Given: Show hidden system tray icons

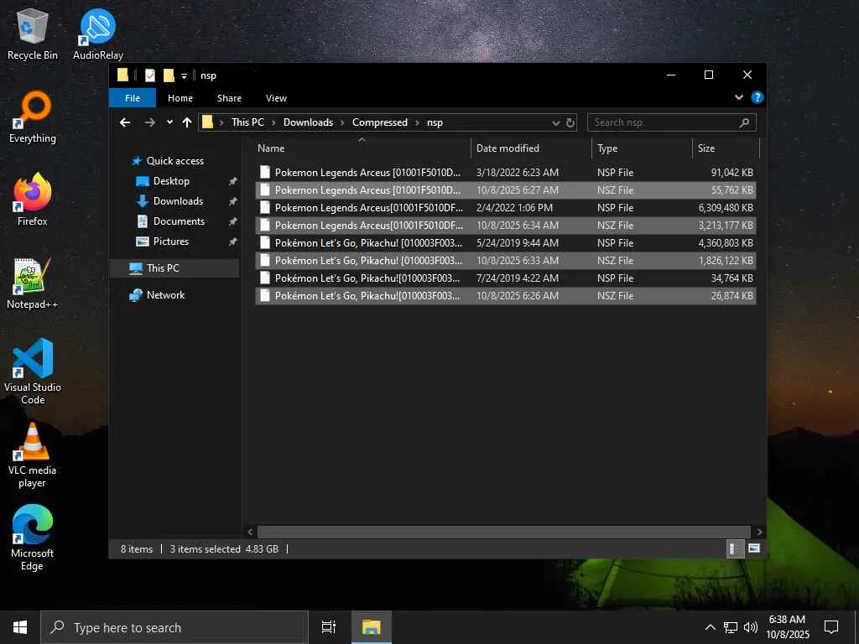Looking at the screenshot, I should tap(710, 627).
